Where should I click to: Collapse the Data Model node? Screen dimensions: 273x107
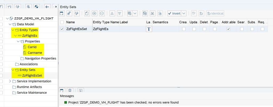point(10,24)
